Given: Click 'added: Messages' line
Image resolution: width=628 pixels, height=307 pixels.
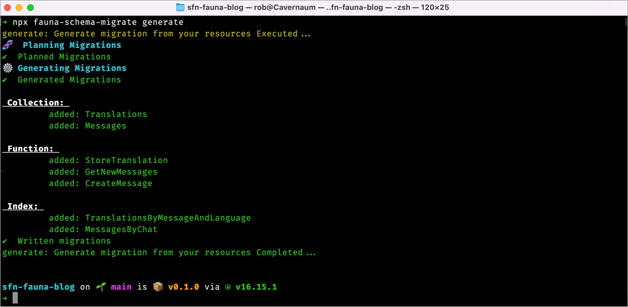Looking at the screenshot, I should point(88,126).
